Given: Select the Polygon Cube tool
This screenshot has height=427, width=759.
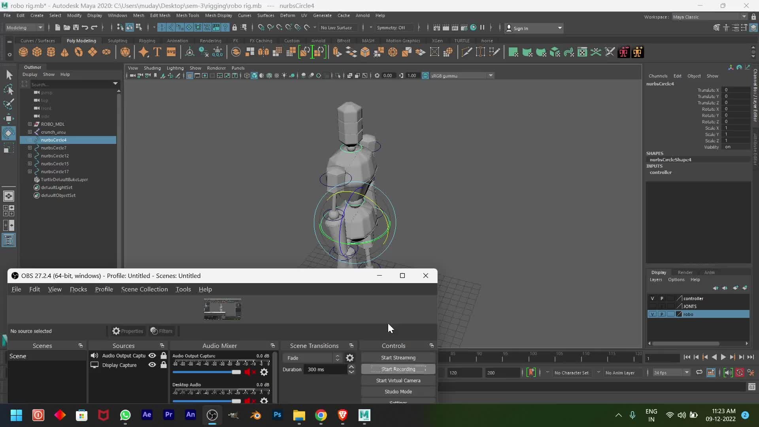Looking at the screenshot, I should (x=36, y=52).
